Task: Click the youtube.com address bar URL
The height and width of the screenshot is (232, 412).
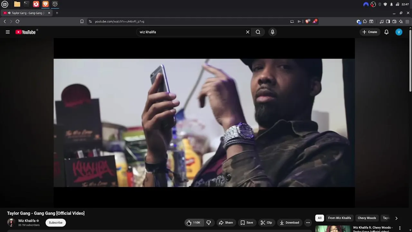Action: 119,21
